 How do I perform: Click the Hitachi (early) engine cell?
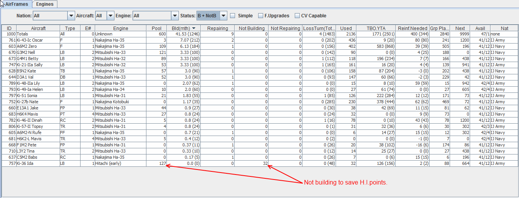click(121, 164)
